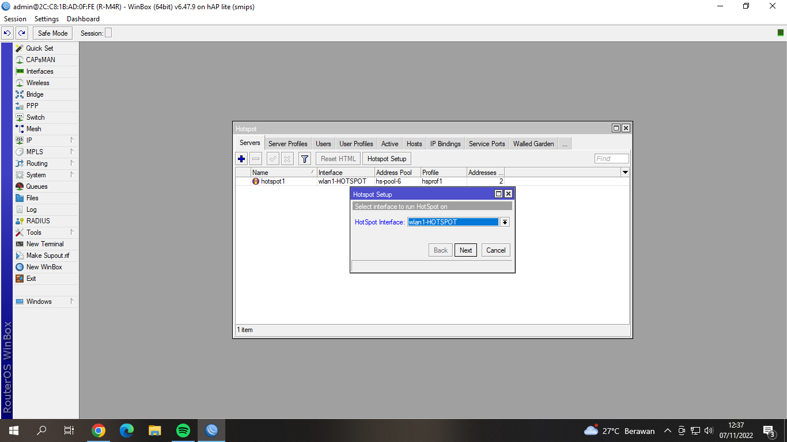Enable server with checkmark icon
Viewport: 787px width, 442px height.
[x=273, y=159]
